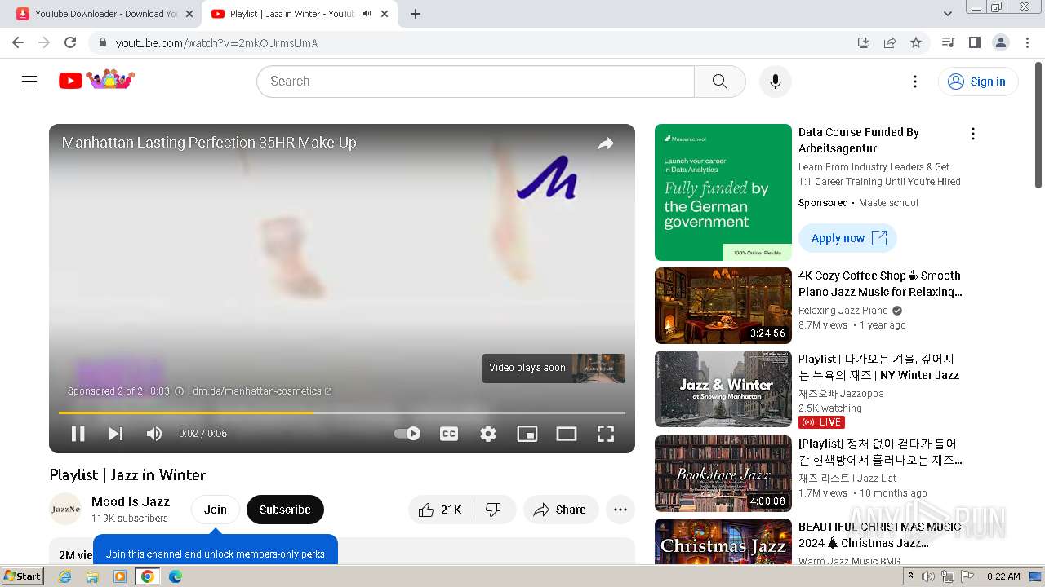Toggle the autoplay switch in player
Image resolution: width=1045 pixels, height=587 pixels.
click(407, 434)
